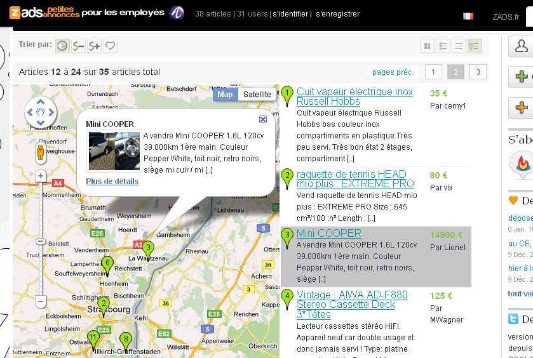Click the Twitter bird icon in sidebar

pyautogui.click(x=513, y=319)
